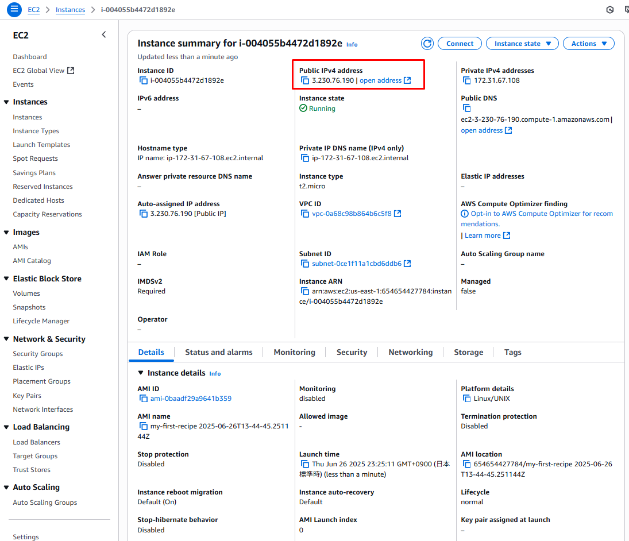Open the hamburger navigation menu icon
The width and height of the screenshot is (629, 541).
point(14,10)
